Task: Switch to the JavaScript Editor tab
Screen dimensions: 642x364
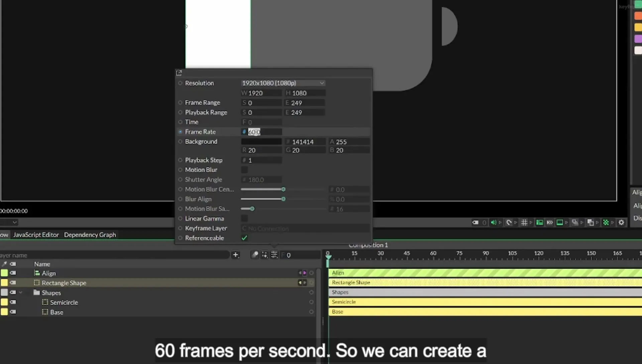Action: click(x=36, y=235)
